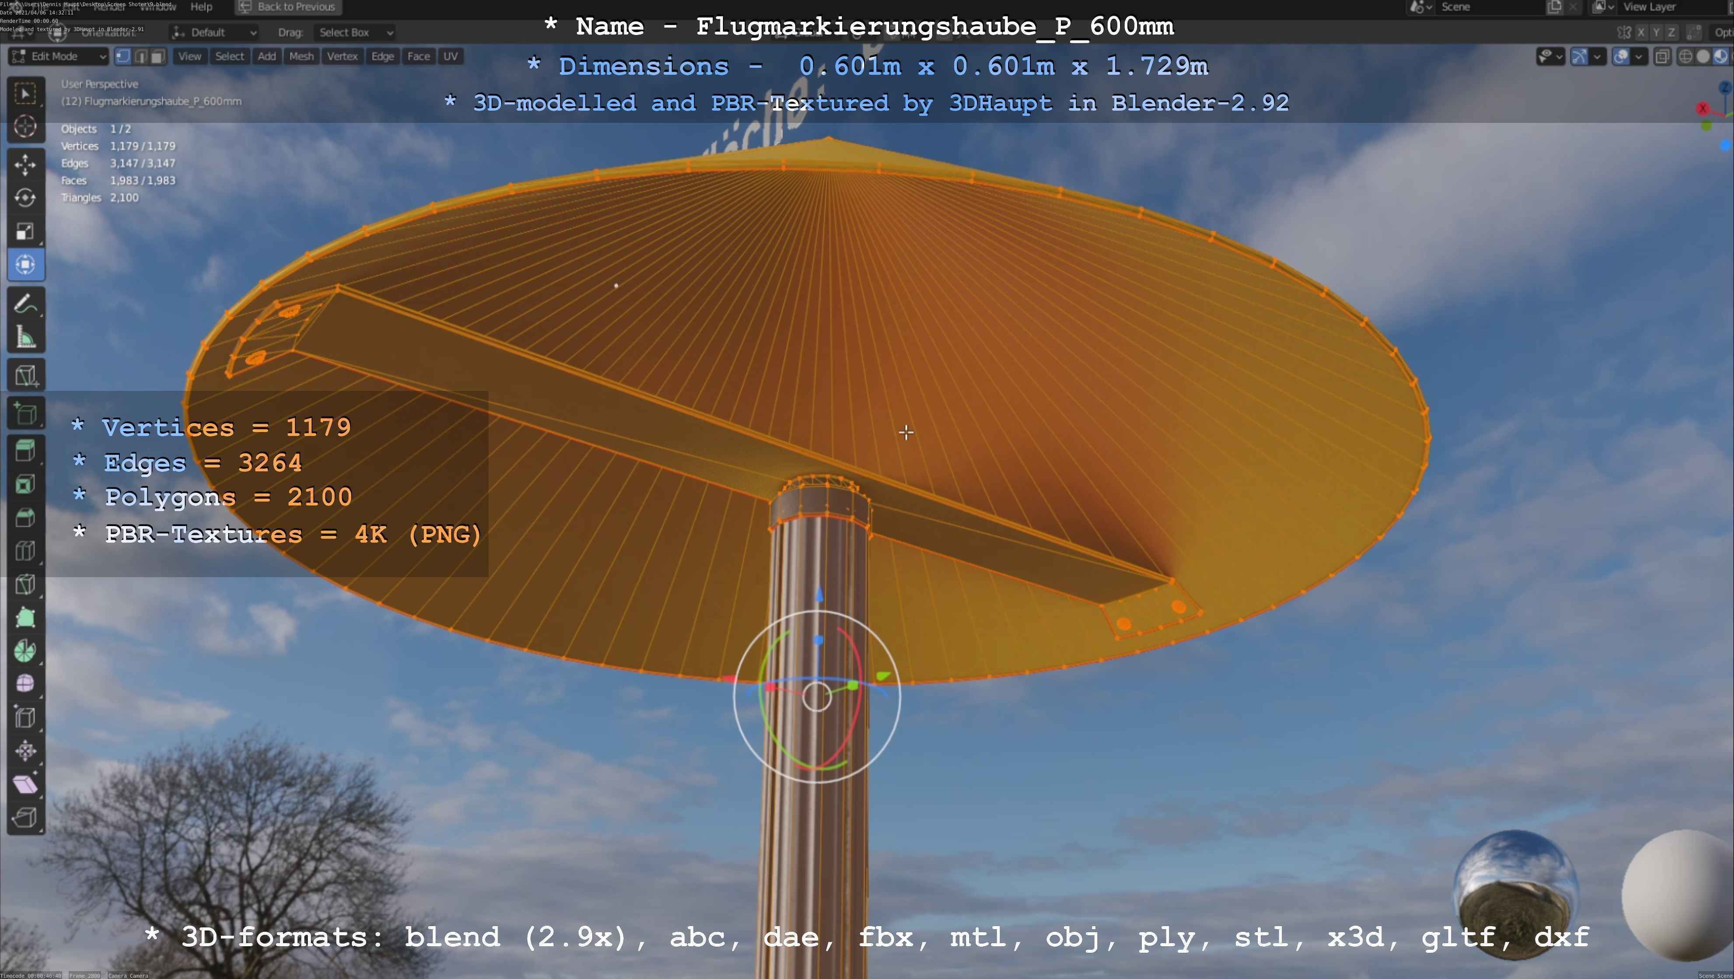The height and width of the screenshot is (979, 1734).
Task: Open the Add menu
Action: 267,56
